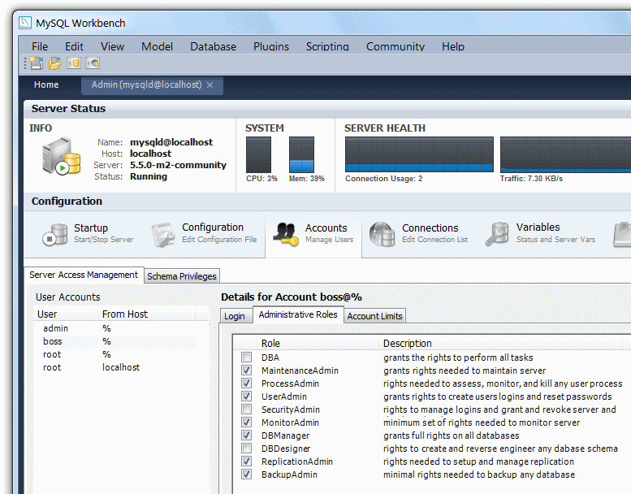Screen dimensions: 631x494
Task: Click the open folder toolbar icon
Action: [x=55, y=63]
